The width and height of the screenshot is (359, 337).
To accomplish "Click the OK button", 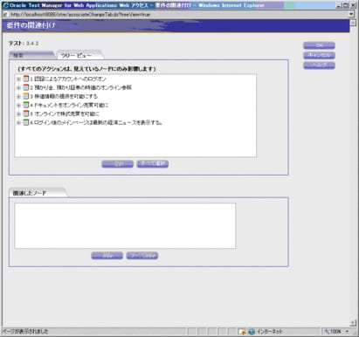I will pos(319,45).
